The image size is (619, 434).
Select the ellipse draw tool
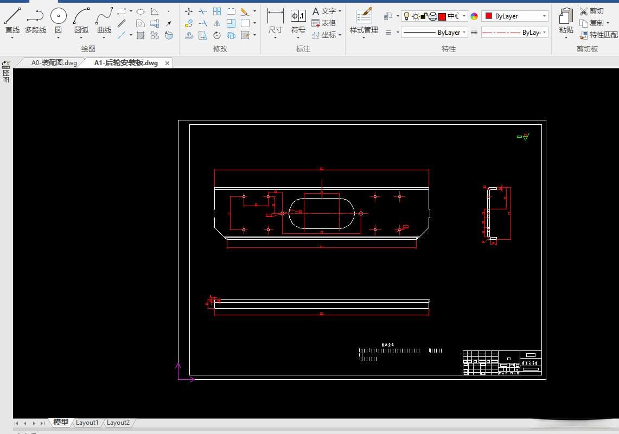(x=141, y=11)
